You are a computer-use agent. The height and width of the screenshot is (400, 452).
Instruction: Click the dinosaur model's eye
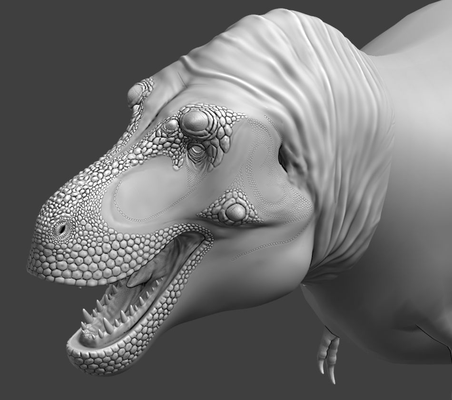click(197, 150)
